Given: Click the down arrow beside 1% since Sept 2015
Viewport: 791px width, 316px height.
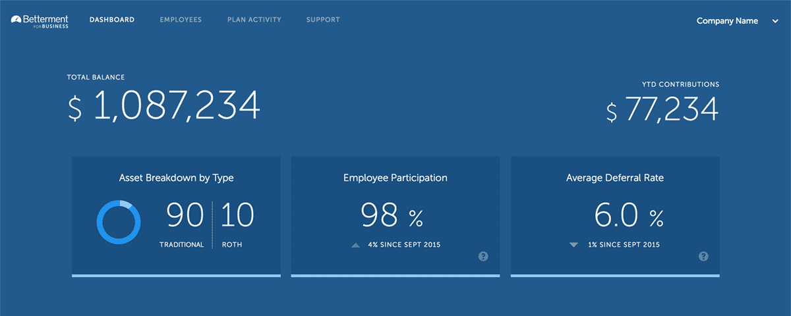Looking at the screenshot, I should tap(573, 245).
